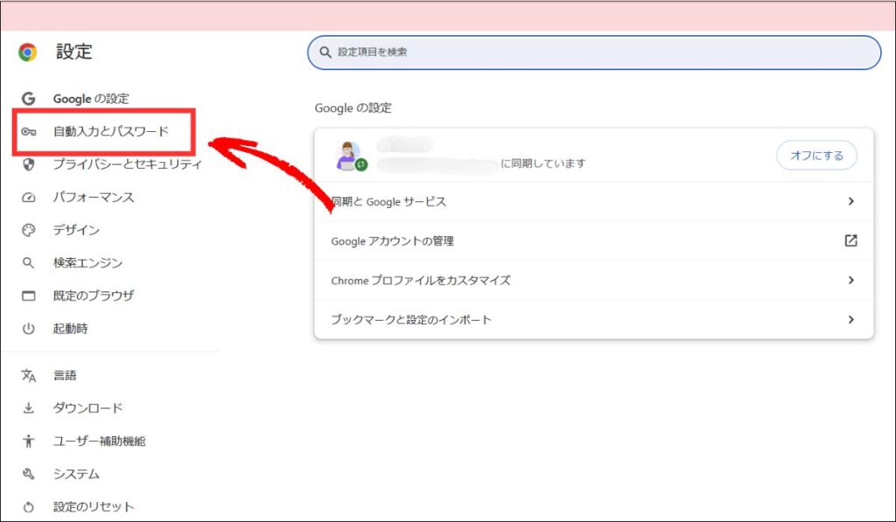The height and width of the screenshot is (522, 896).
Task: Click the wrench icon for システム
Action: pos(29,474)
